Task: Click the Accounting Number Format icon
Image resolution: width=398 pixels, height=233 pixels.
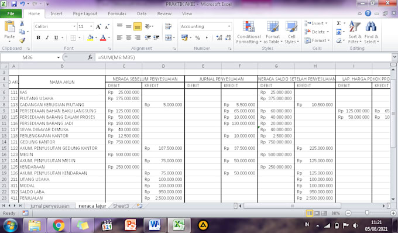Action: pos(184,37)
